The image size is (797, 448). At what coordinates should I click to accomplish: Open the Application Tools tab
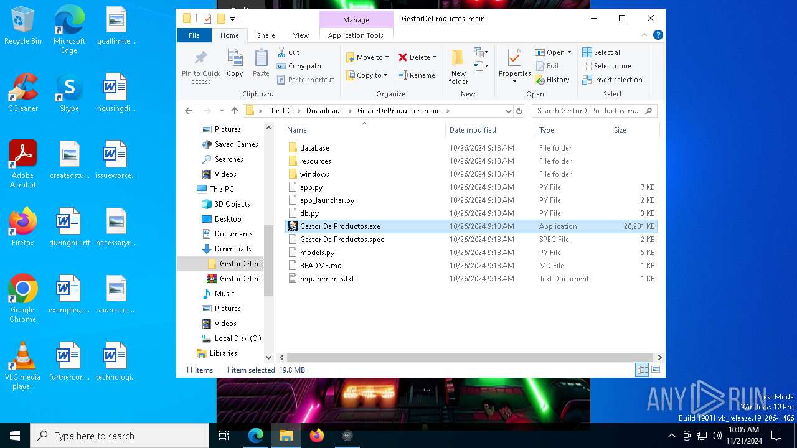[x=356, y=35]
